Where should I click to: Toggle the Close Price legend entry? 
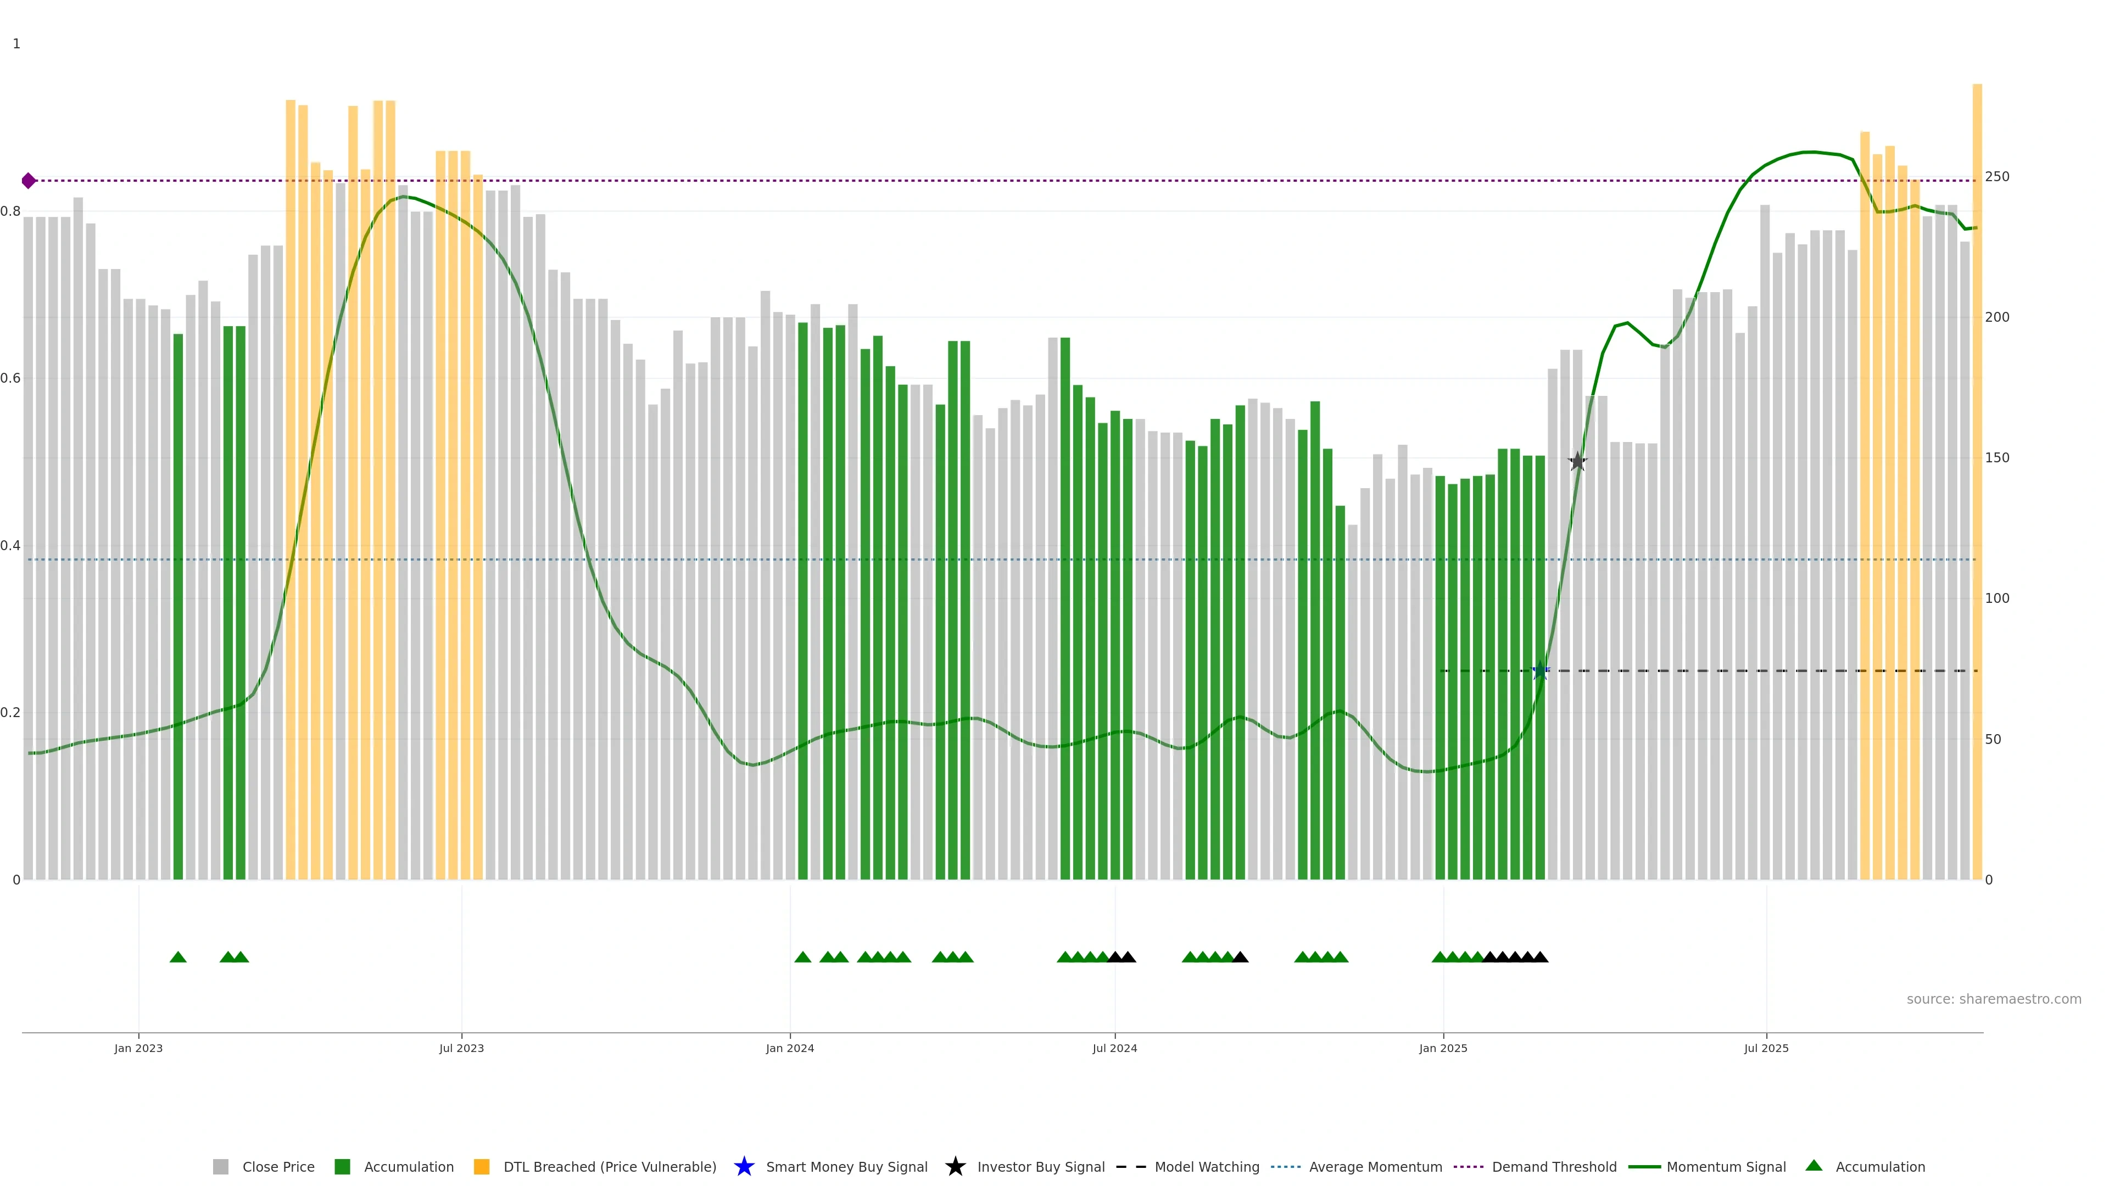click(x=277, y=1167)
